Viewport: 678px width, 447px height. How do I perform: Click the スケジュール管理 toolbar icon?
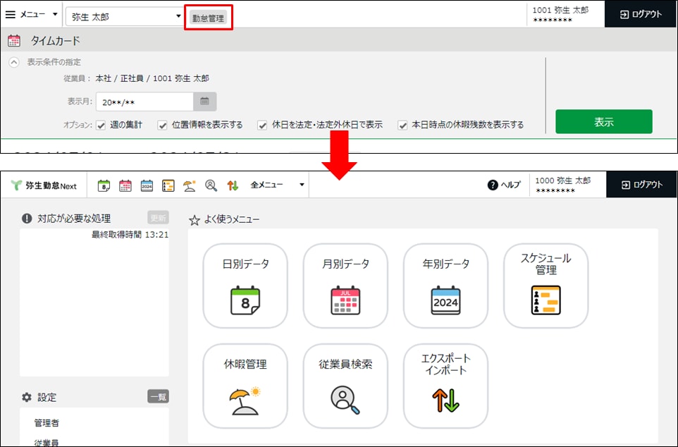click(168, 185)
